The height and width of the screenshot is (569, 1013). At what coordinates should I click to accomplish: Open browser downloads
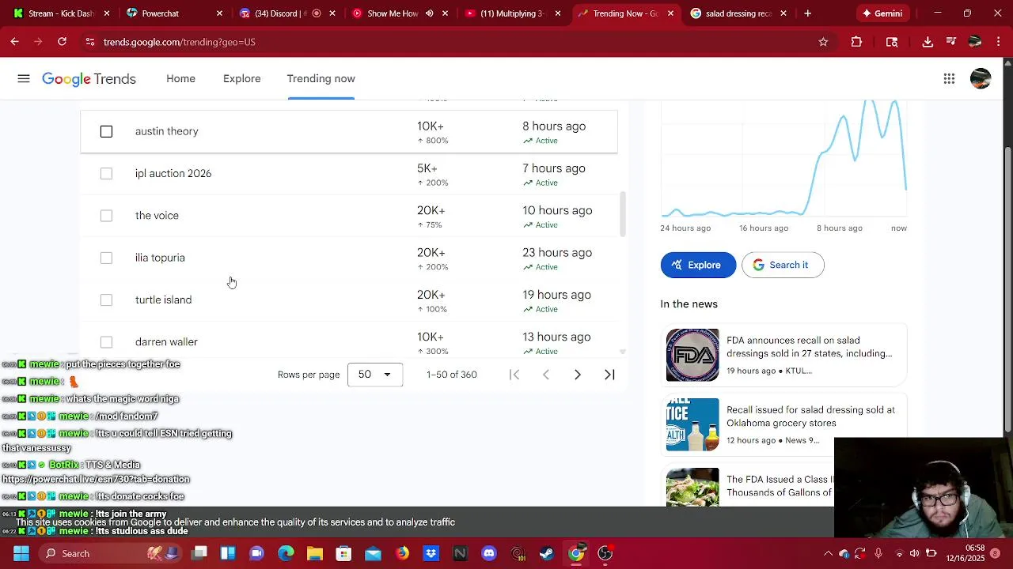tap(928, 42)
